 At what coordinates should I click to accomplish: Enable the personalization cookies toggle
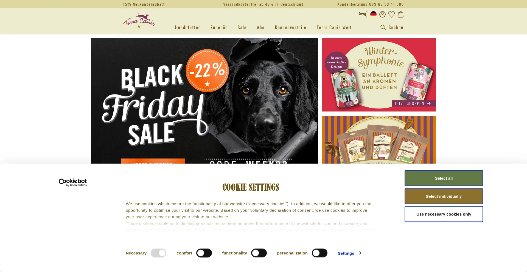319,253
